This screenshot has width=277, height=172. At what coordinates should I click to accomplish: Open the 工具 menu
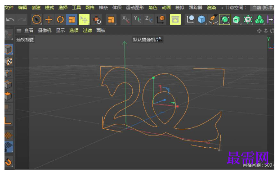pos(76,8)
